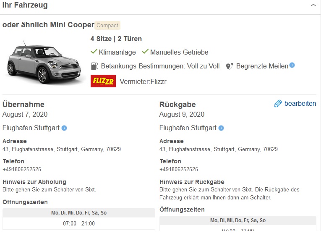Click the Flizzr company logo
The width and height of the screenshot is (321, 233).
[103, 81]
